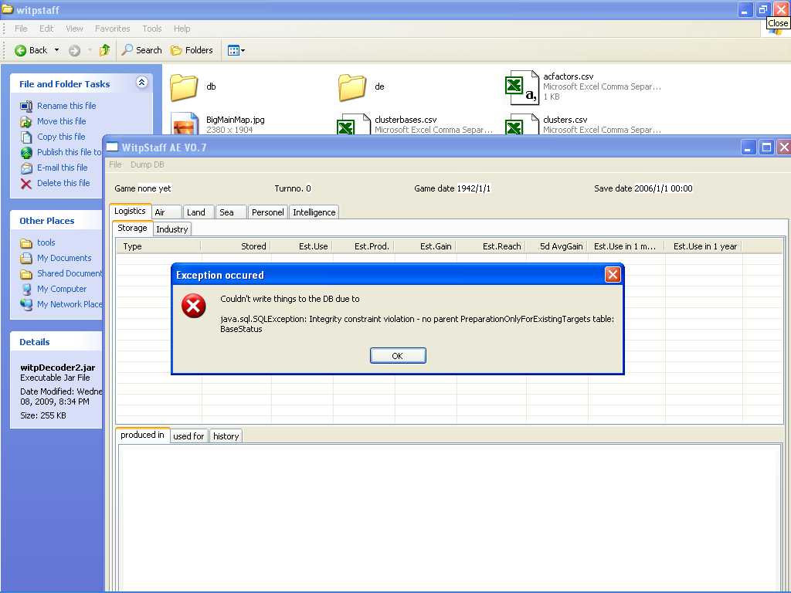791x593 pixels.
Task: Collapse the File and Folder Tasks panel
Action: click(x=142, y=82)
